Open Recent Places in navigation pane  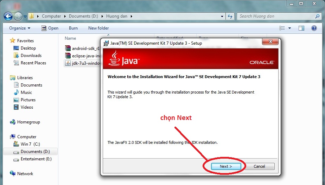pyautogui.click(x=30, y=63)
